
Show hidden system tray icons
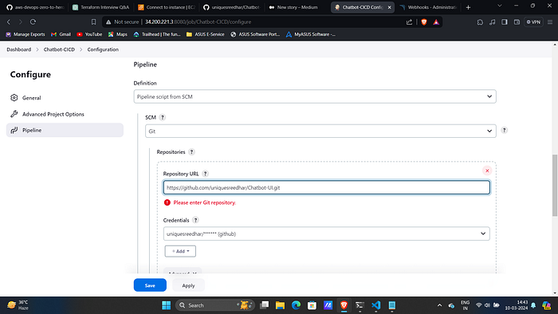(439, 305)
